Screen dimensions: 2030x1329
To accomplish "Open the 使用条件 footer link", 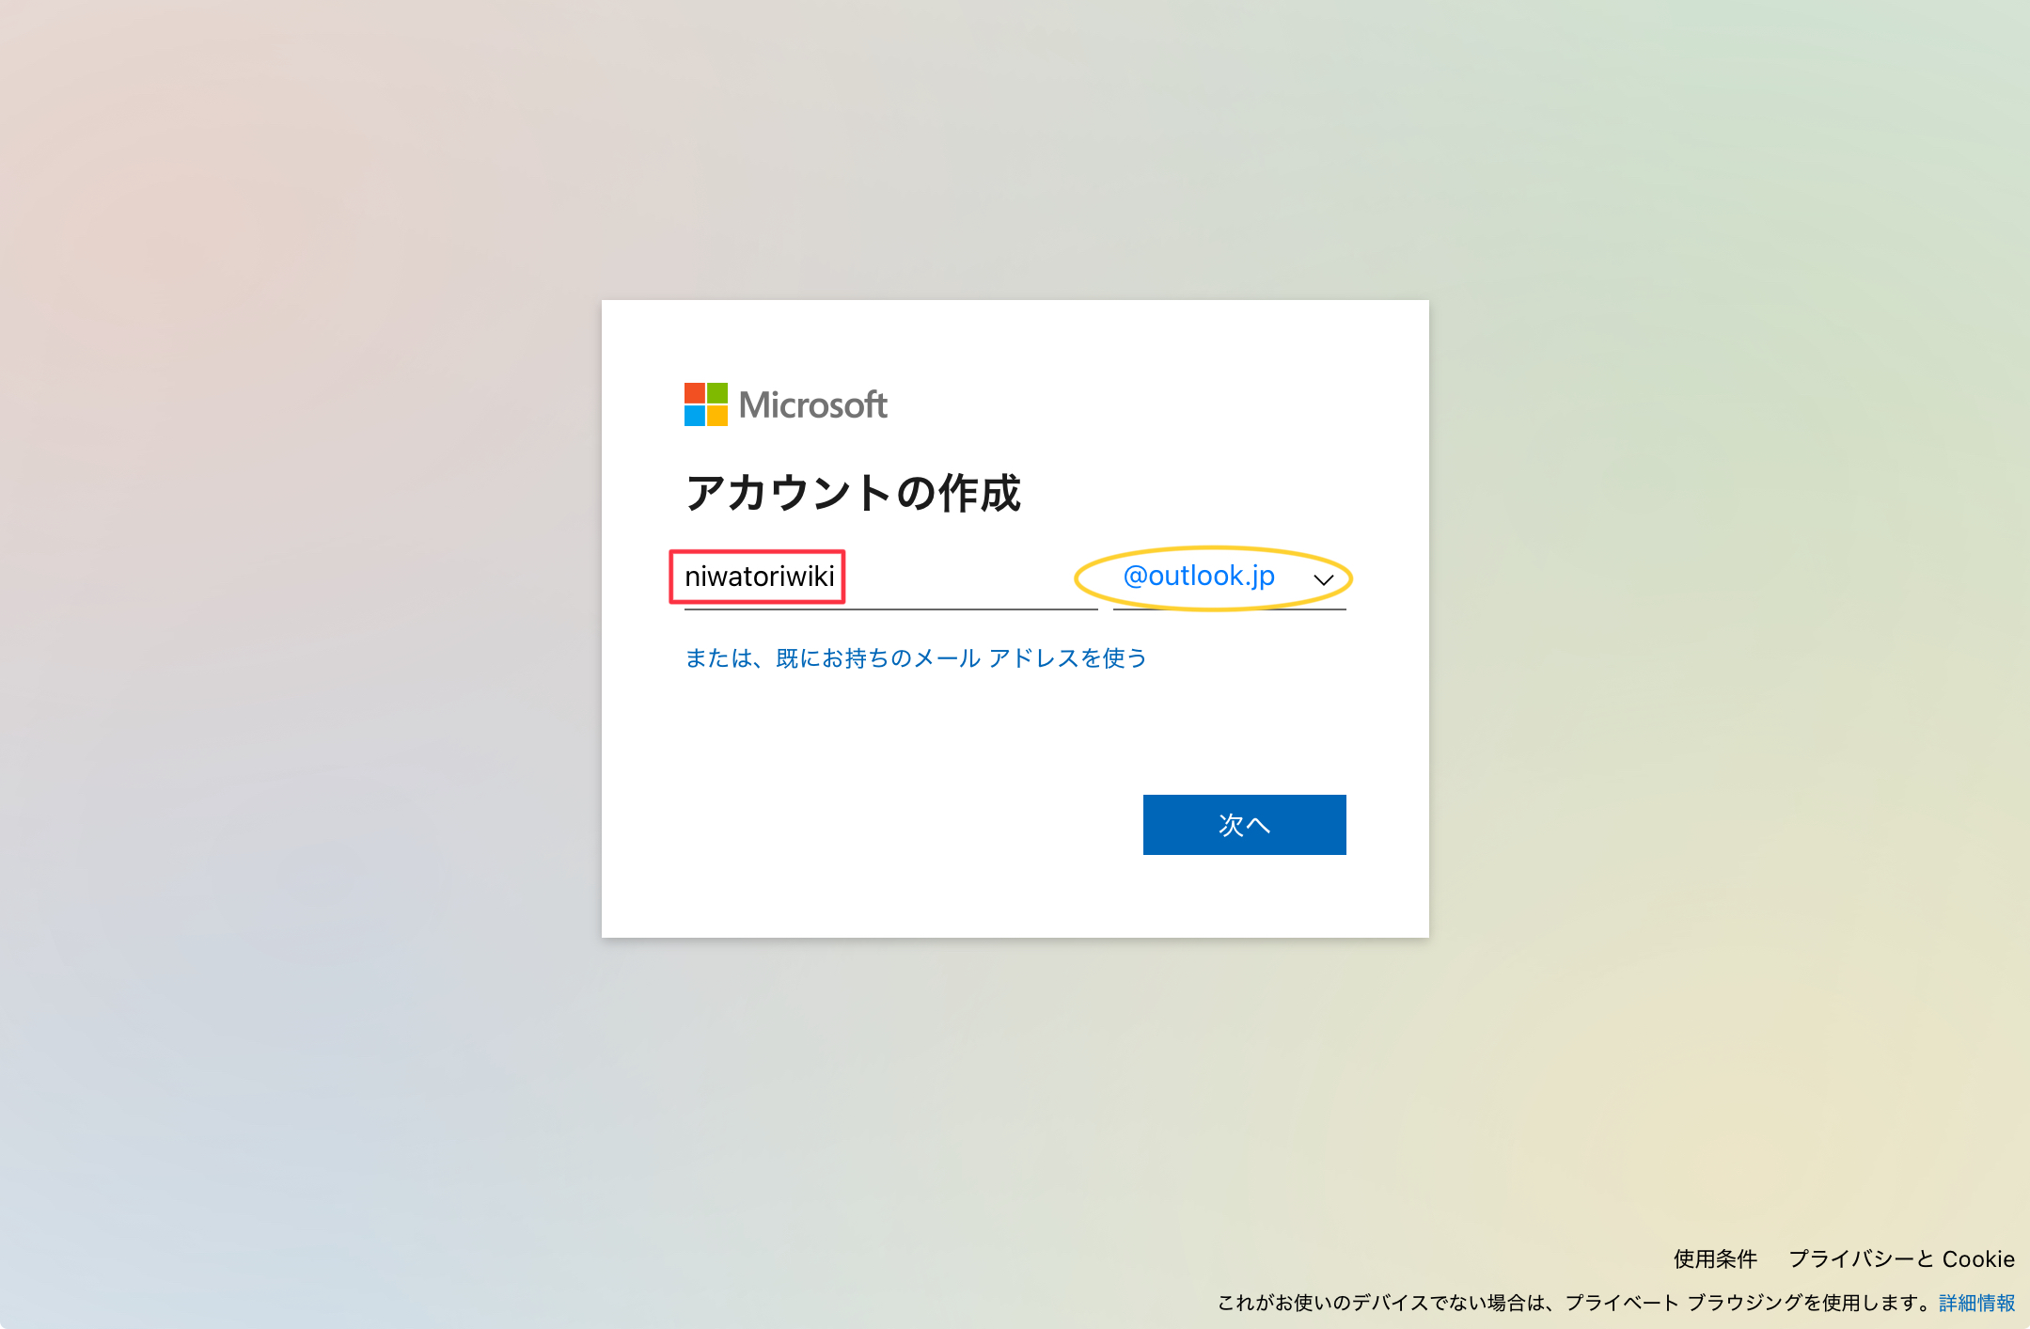I will pos(1715,1258).
